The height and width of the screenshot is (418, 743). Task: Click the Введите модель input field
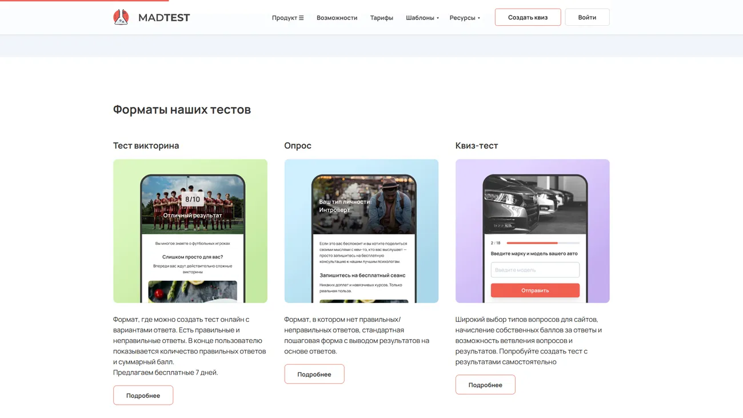tap(534, 270)
